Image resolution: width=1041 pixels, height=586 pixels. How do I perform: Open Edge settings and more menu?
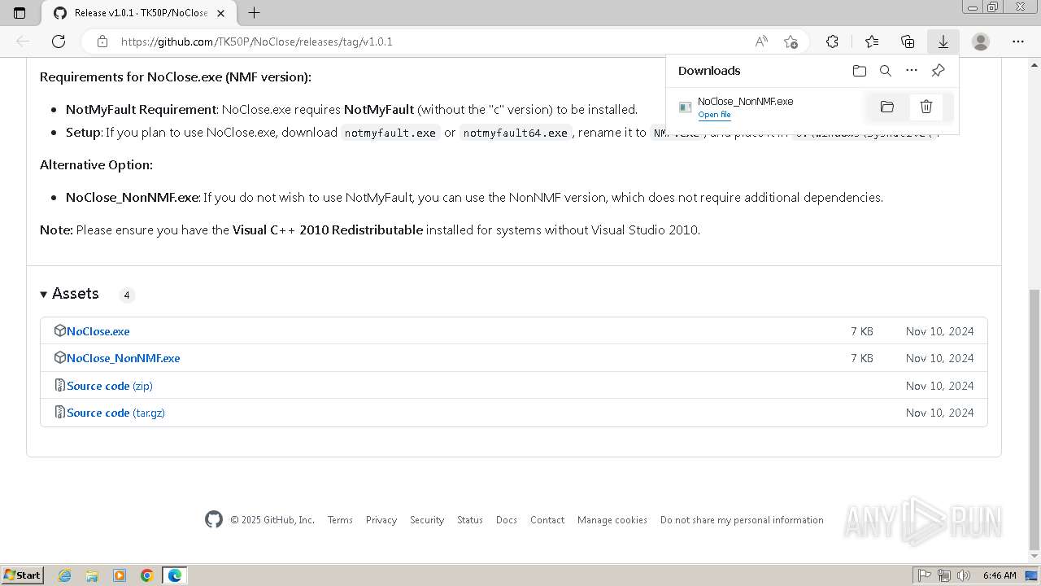point(1018,42)
